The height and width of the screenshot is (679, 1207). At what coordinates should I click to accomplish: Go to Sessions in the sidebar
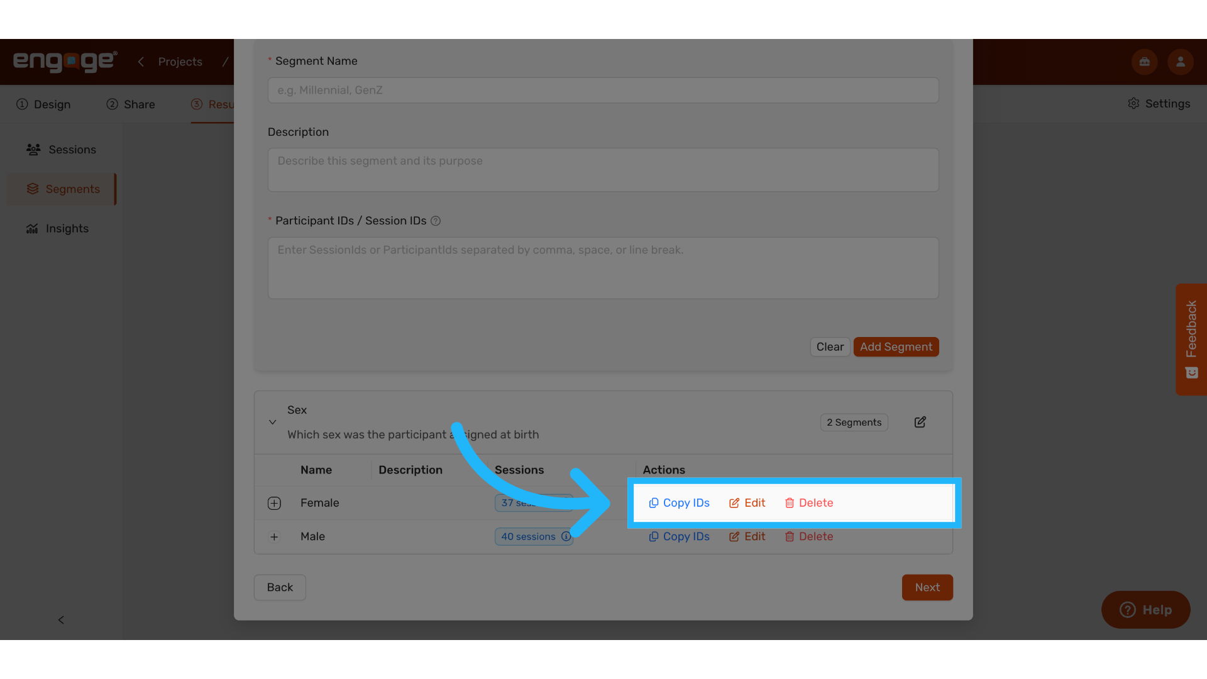(x=61, y=150)
